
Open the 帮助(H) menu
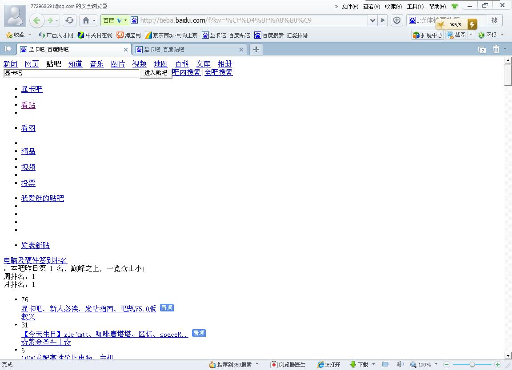point(437,7)
